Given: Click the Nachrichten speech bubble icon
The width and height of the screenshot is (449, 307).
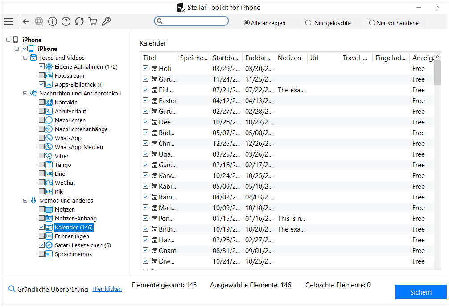Looking at the screenshot, I should coord(49,120).
